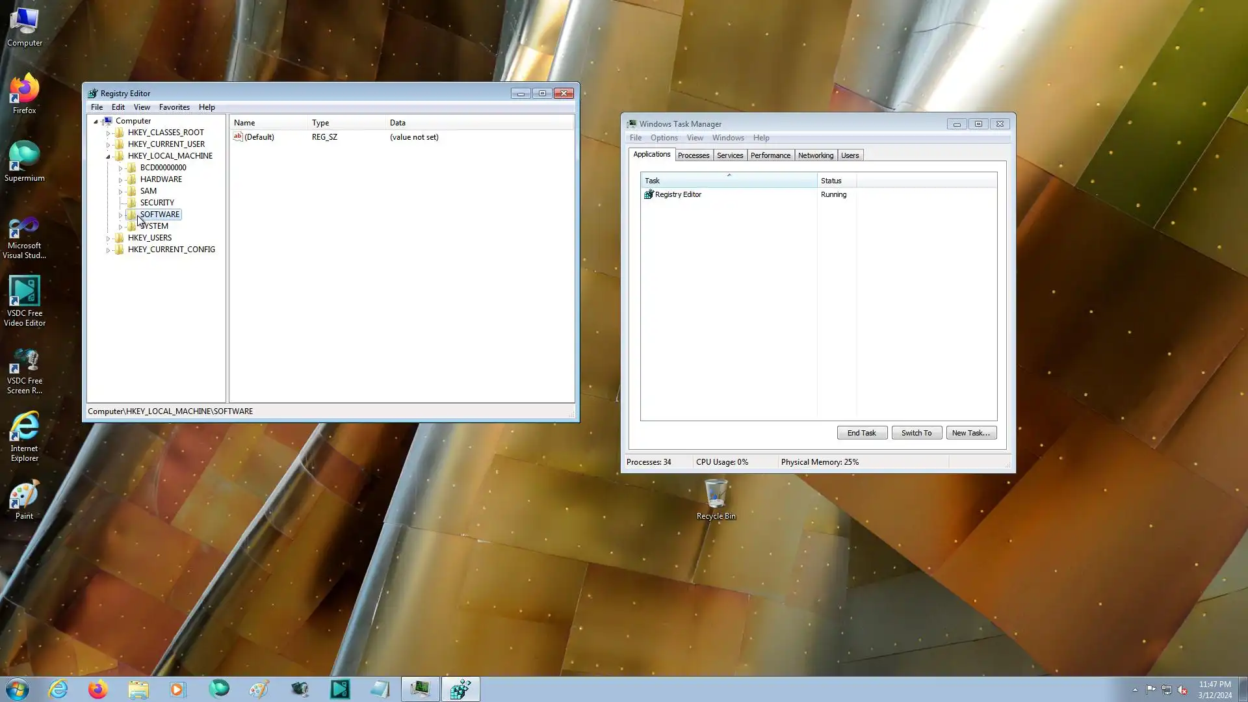Select the Supermium desktop icon
The image size is (1248, 702).
(x=24, y=157)
